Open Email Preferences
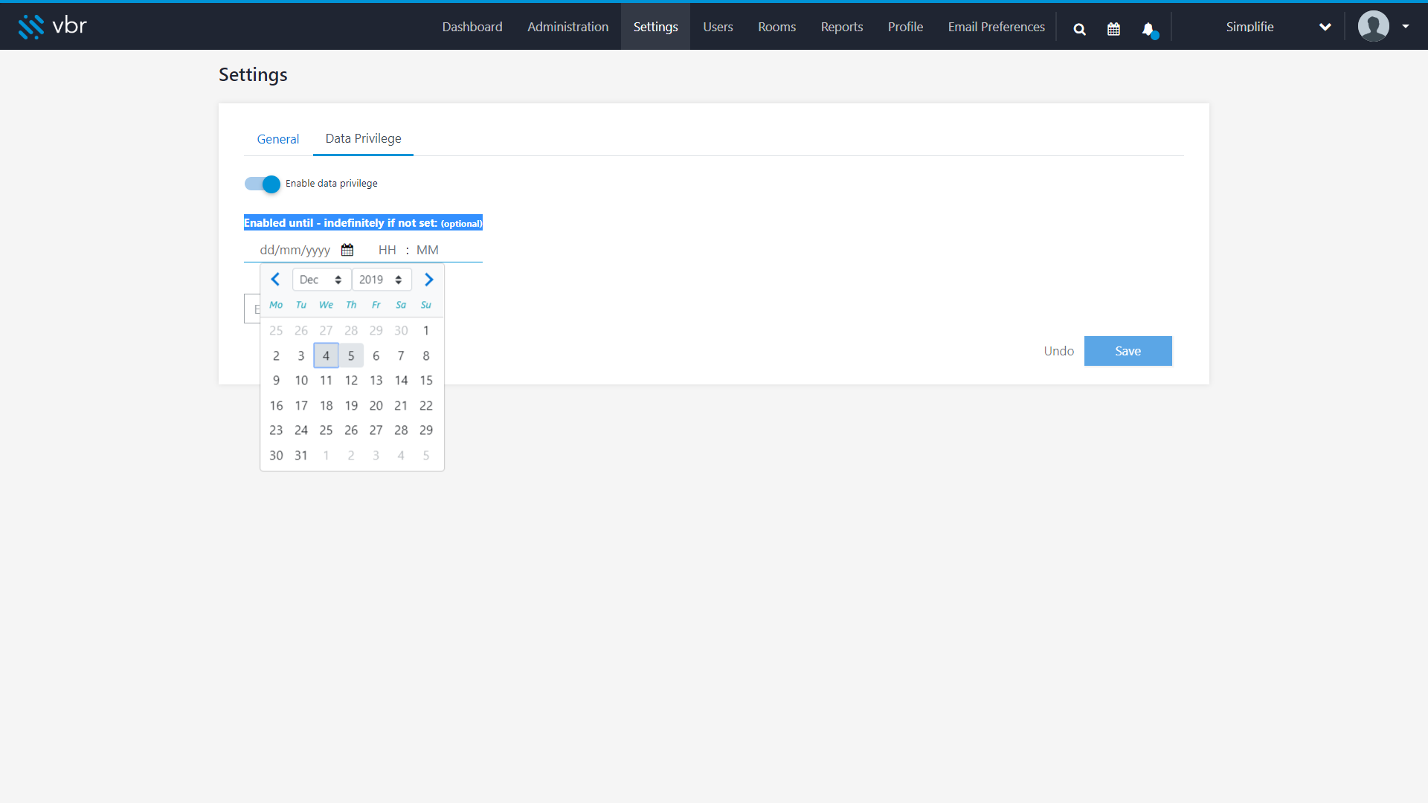This screenshot has width=1428, height=803. pos(996,27)
